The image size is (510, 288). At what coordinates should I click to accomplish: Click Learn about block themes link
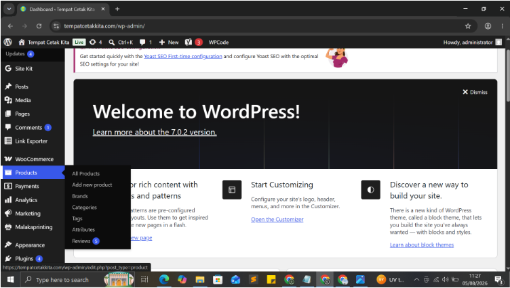point(422,245)
